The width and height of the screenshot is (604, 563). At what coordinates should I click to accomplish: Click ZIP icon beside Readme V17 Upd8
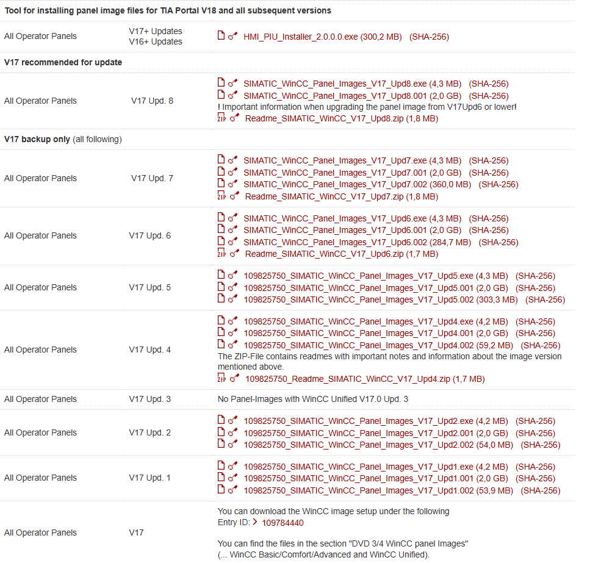pos(221,118)
